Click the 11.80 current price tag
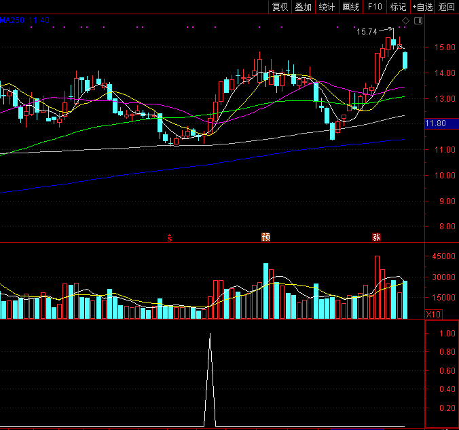 click(442, 123)
